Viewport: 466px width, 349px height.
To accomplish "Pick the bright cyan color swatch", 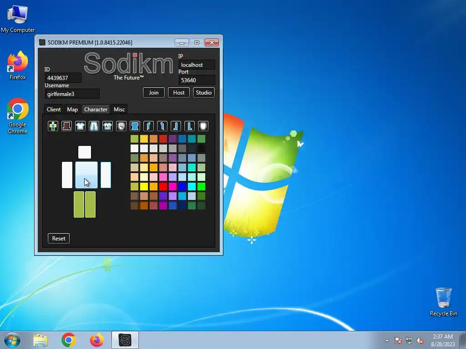I will click(192, 186).
